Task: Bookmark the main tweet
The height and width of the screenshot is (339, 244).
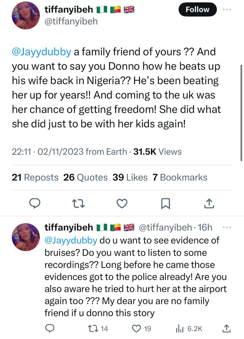Action: 165,204
